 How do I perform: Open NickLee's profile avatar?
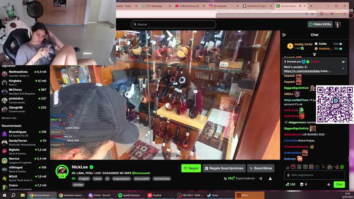pos(62,171)
